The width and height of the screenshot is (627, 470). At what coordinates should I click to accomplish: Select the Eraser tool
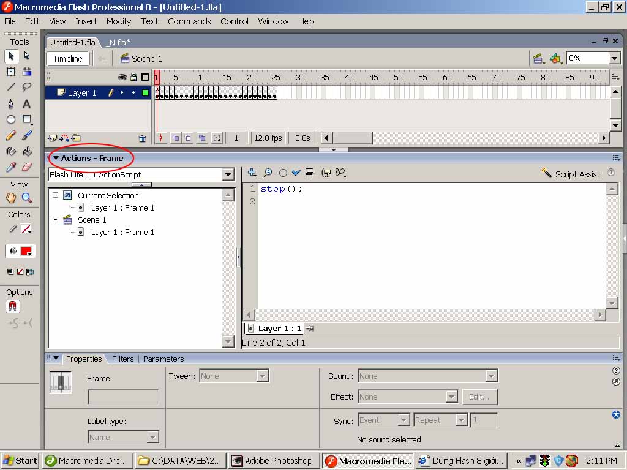[27, 167]
